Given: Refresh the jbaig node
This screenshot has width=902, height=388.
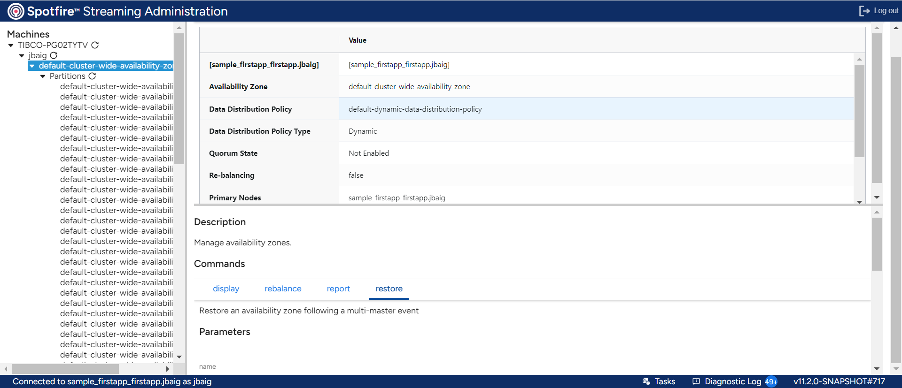Looking at the screenshot, I should pos(54,55).
